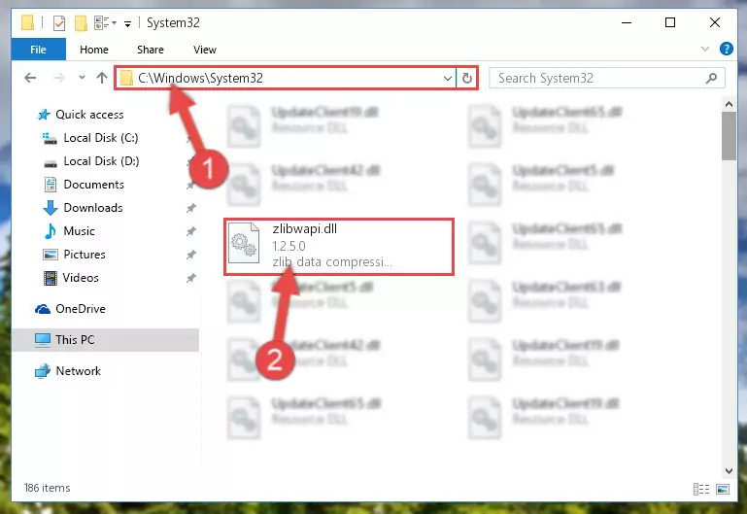Switch to the View ribbon tab

[204, 50]
